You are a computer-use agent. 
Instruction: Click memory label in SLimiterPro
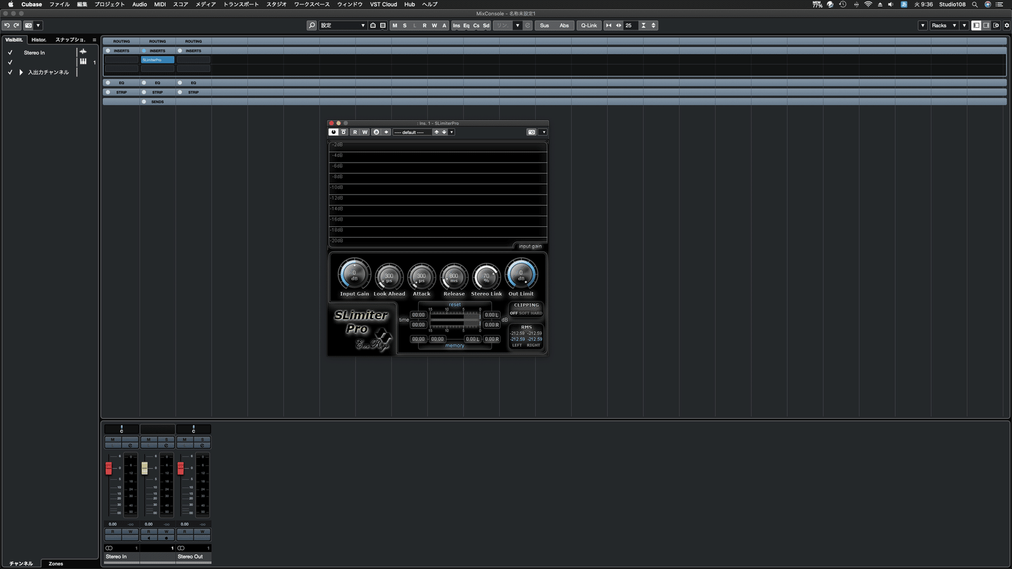coord(455,346)
